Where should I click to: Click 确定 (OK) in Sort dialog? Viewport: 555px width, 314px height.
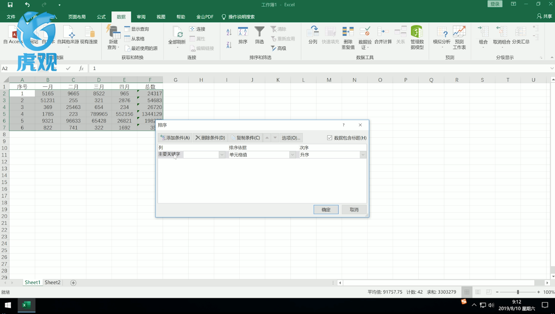click(326, 210)
